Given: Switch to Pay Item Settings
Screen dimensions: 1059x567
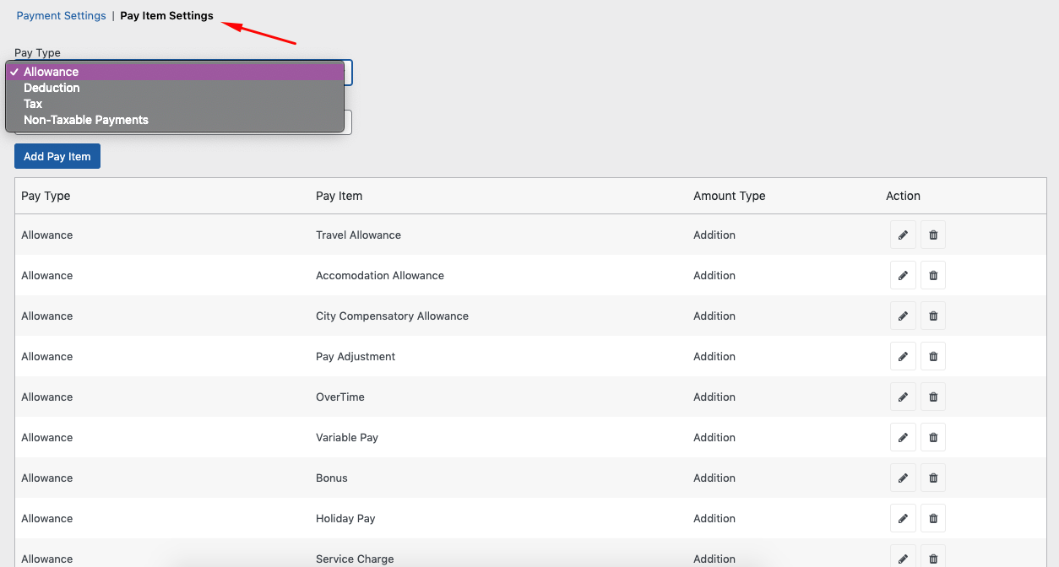Looking at the screenshot, I should tap(166, 15).
